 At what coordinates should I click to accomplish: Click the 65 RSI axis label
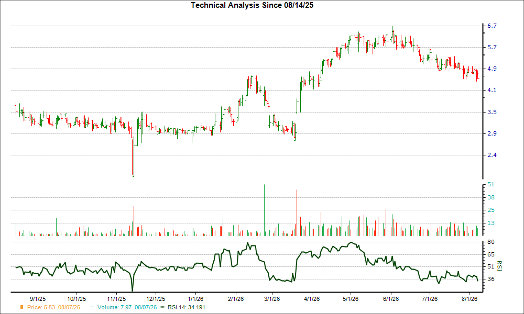491,254
